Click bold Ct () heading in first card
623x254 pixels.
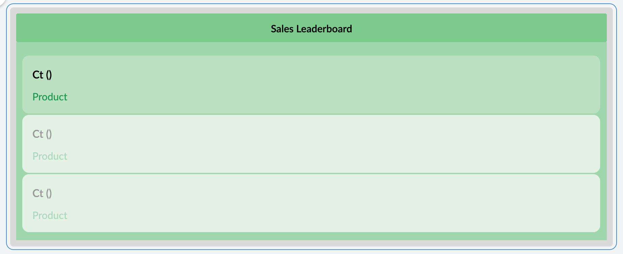(x=42, y=74)
